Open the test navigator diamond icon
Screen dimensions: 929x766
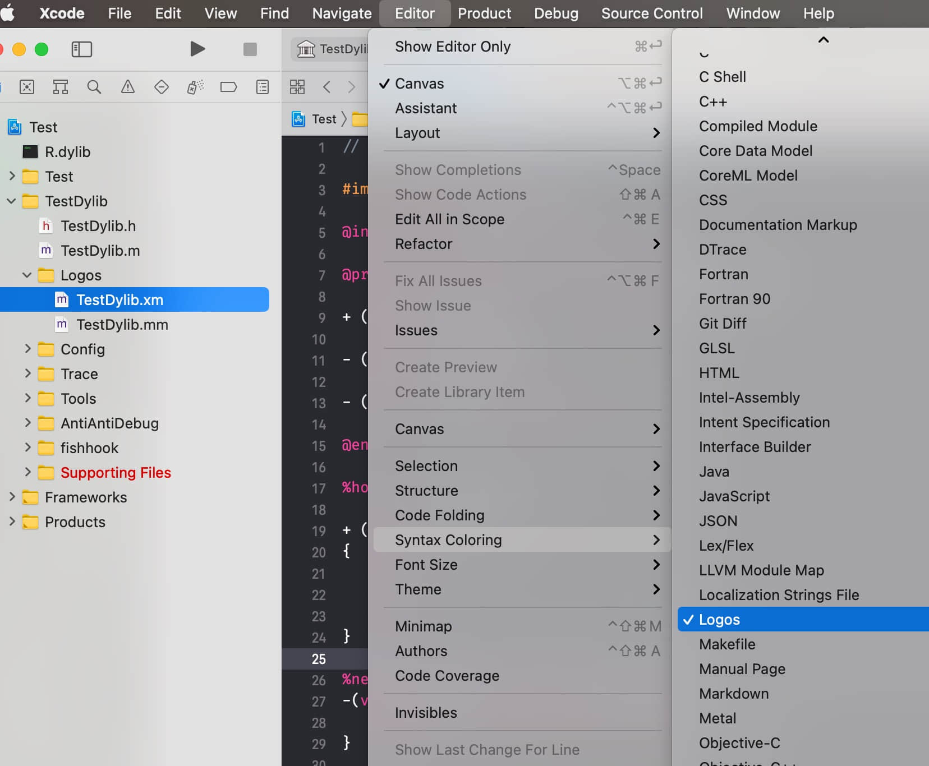click(162, 87)
